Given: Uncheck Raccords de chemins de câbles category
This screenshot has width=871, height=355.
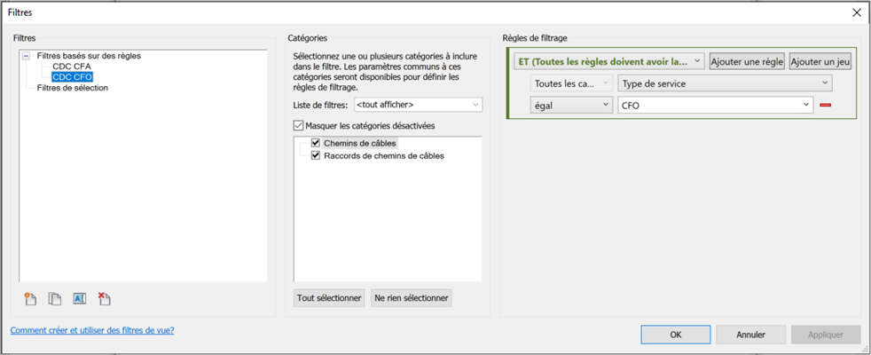Looking at the screenshot, I should pyautogui.click(x=316, y=155).
